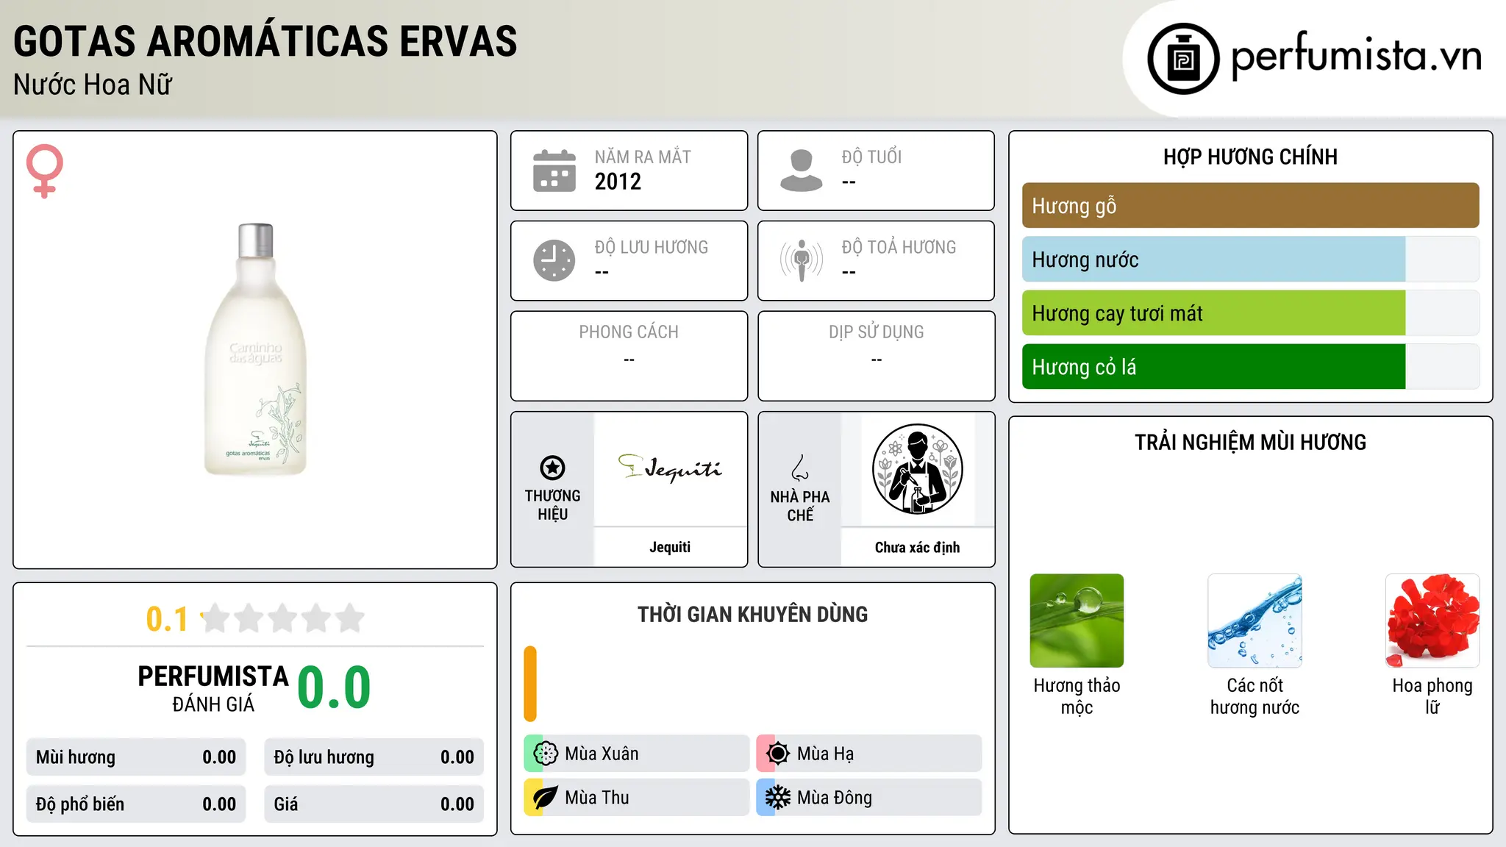Click the Hương nước accord bar

click(x=1250, y=259)
